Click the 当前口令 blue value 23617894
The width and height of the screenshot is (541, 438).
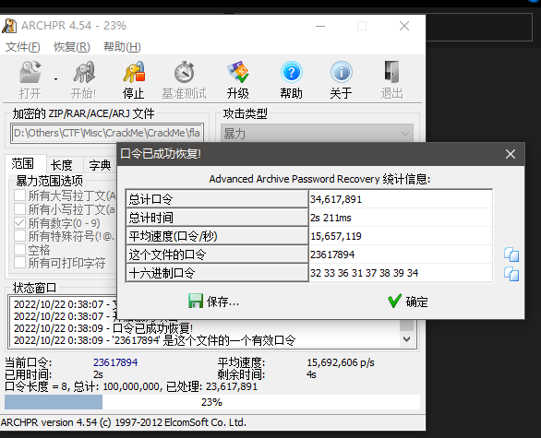(115, 362)
